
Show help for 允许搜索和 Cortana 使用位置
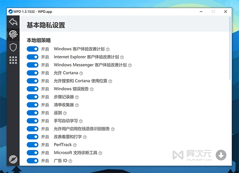tap(110, 81)
